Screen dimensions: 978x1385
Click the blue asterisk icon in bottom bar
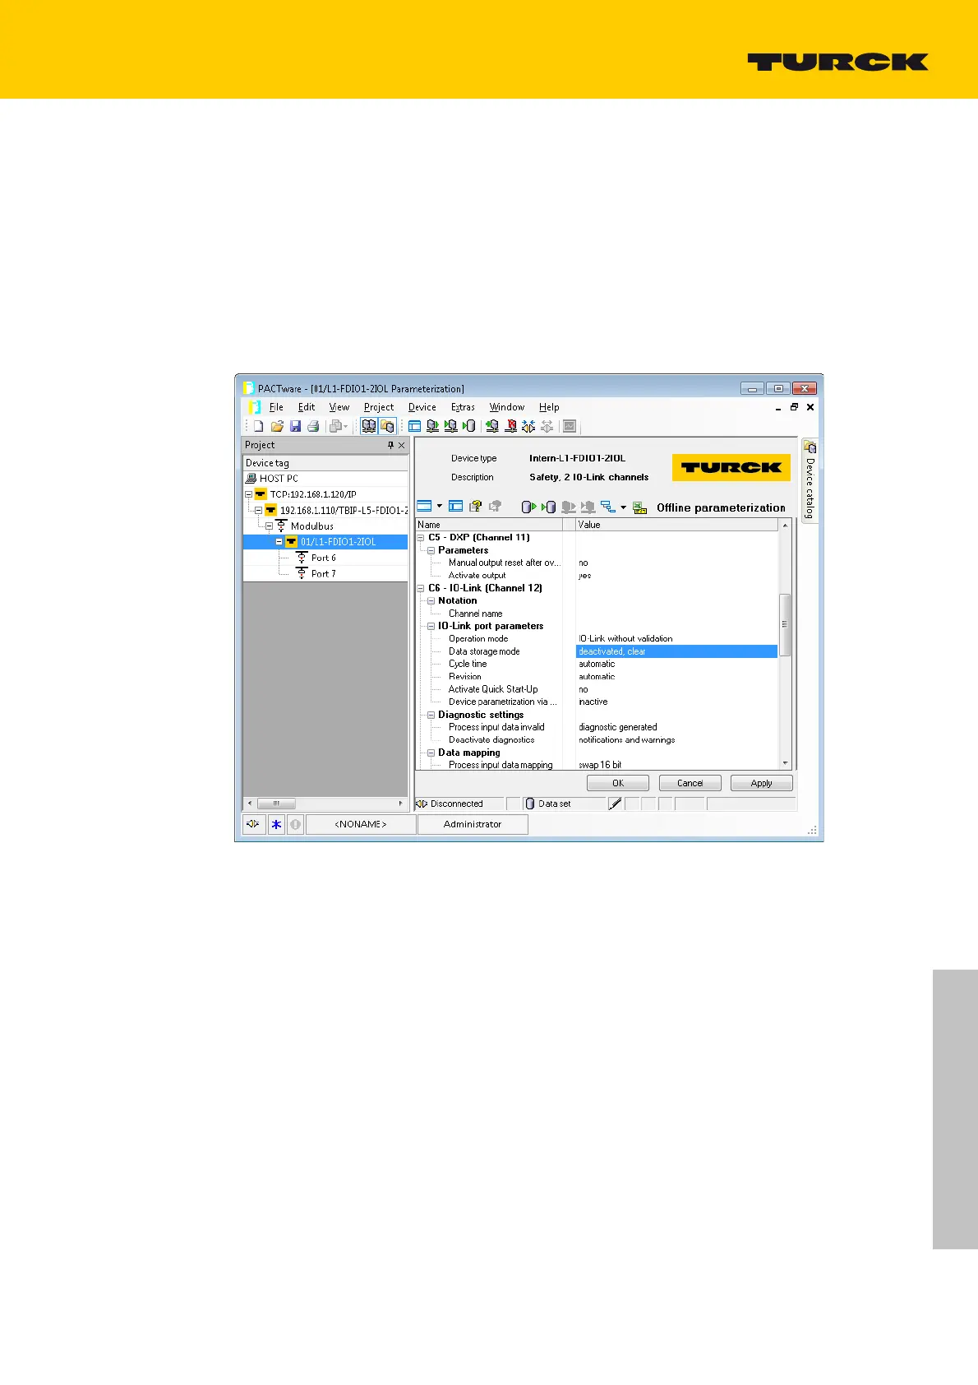(x=276, y=824)
